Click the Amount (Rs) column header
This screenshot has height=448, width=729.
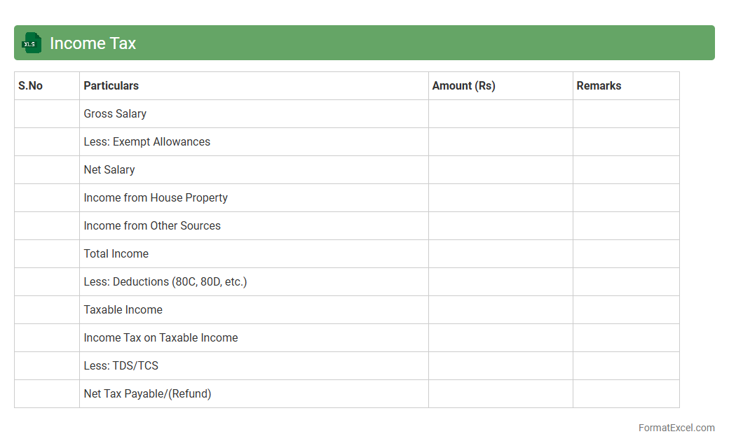463,85
